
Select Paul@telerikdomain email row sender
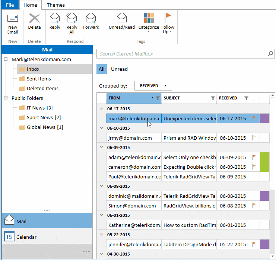(134, 177)
